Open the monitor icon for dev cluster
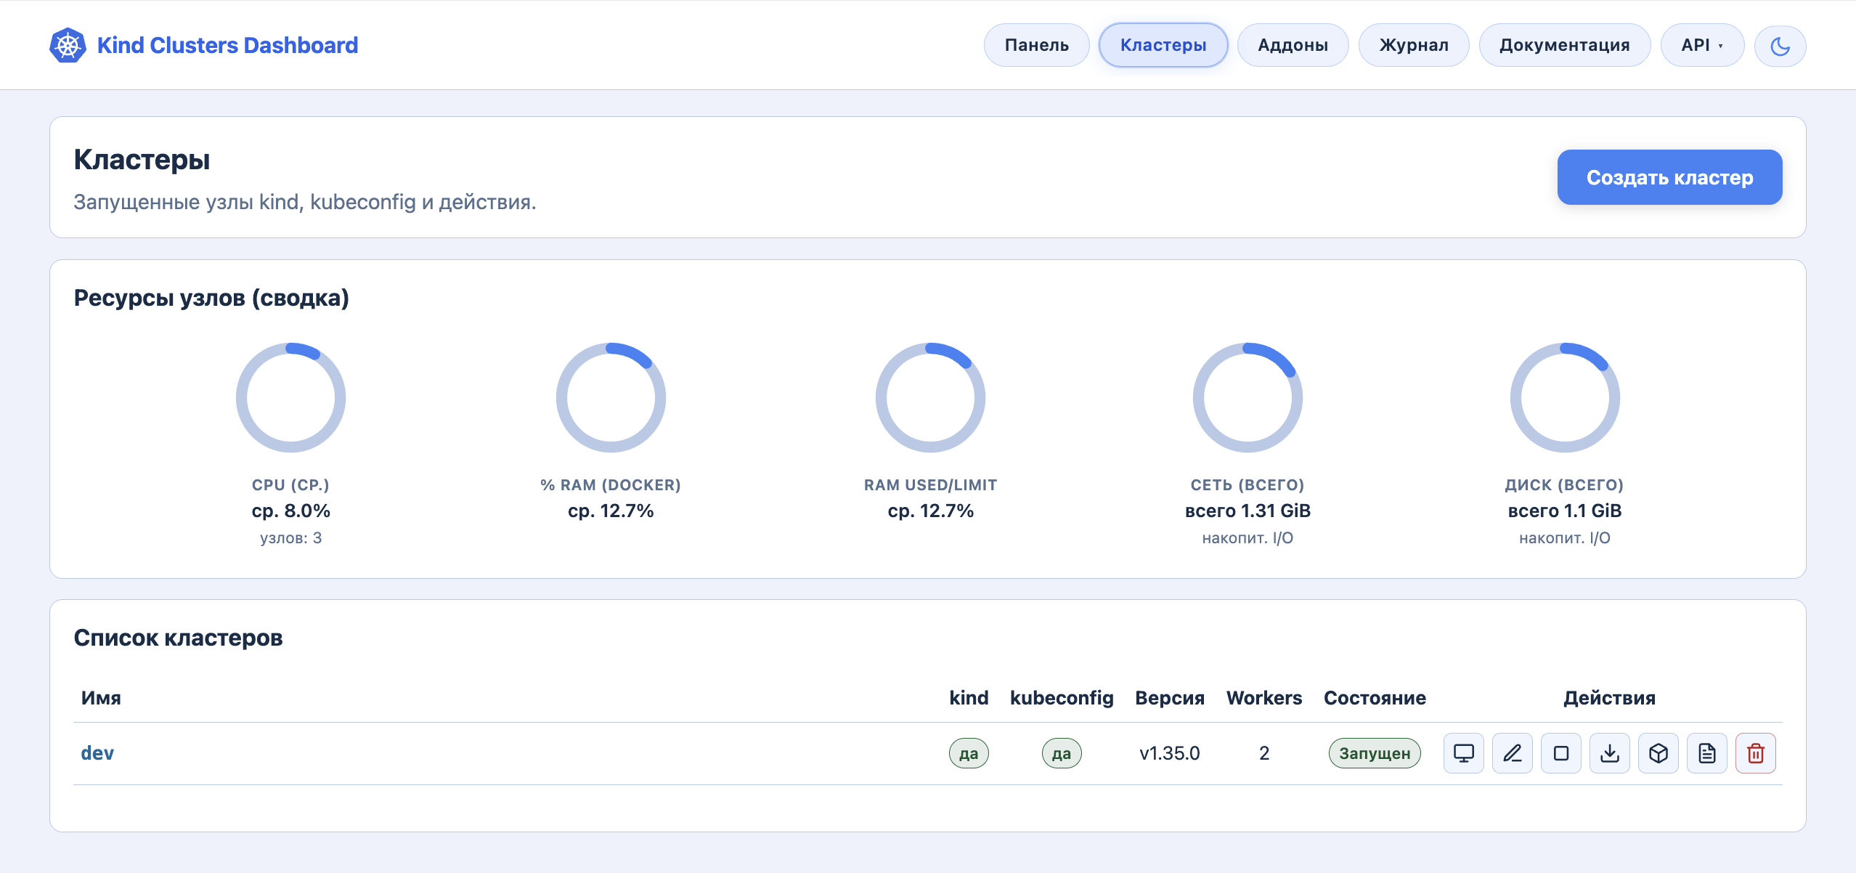Screen dimensions: 1856x873 pyautogui.click(x=1463, y=753)
